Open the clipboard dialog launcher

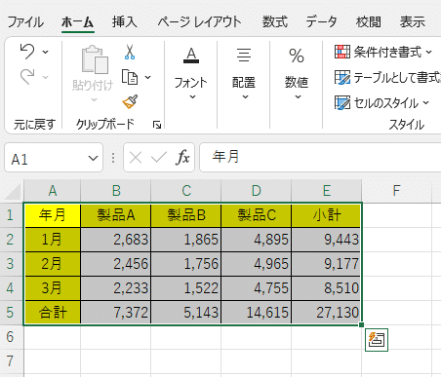(x=157, y=125)
